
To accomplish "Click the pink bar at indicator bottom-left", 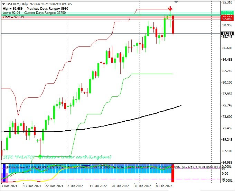I will point(7,180).
